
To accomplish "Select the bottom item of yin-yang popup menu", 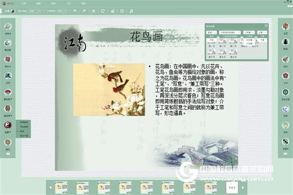I will click(24, 136).
